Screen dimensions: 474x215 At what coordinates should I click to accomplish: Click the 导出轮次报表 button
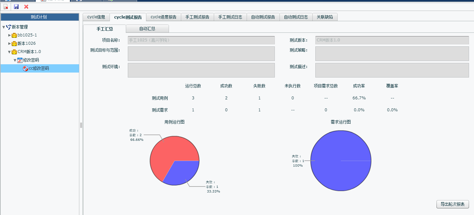[452, 204]
